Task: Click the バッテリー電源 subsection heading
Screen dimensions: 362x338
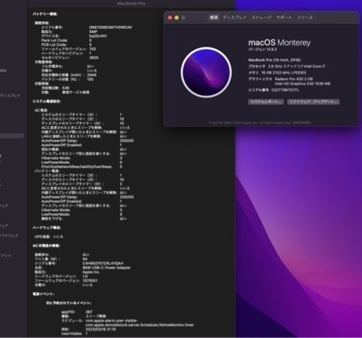Action: [x=47, y=171]
